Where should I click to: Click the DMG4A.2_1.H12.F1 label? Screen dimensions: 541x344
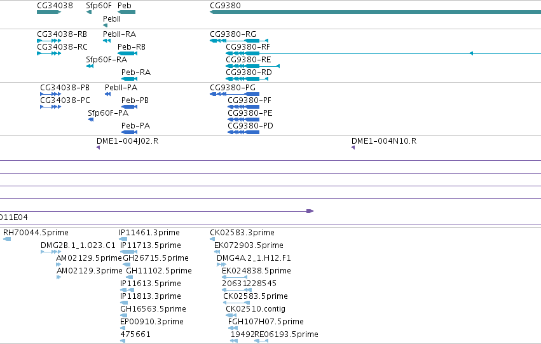click(254, 258)
